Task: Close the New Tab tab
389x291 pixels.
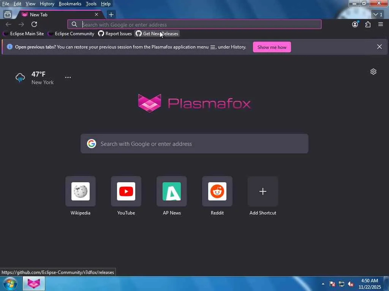Action: click(96, 15)
